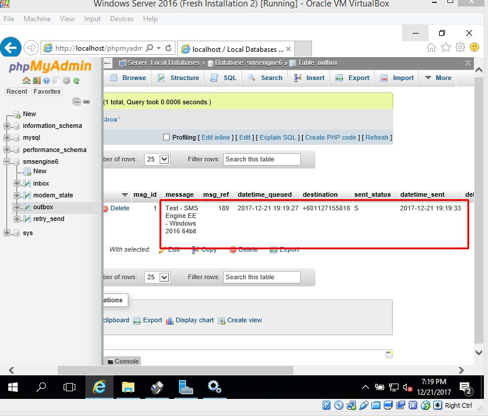Click the green reload navigation icon
The height and width of the screenshot is (416, 488).
76,81
